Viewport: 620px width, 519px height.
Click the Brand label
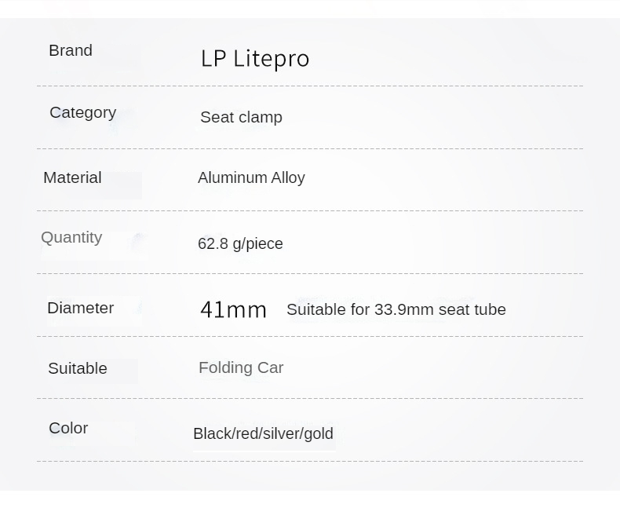tap(71, 50)
